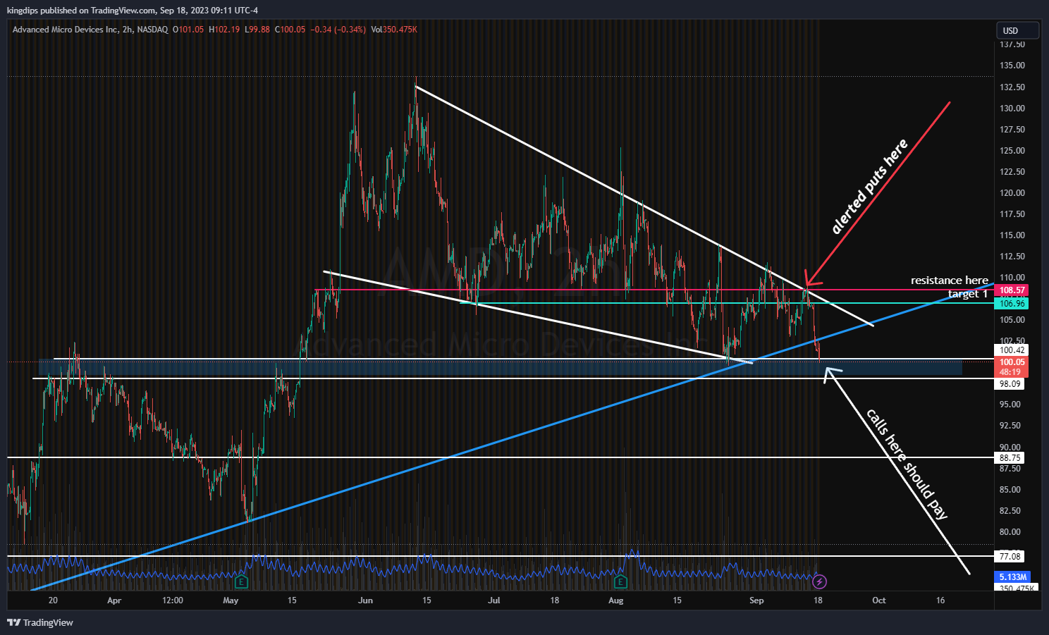The height and width of the screenshot is (635, 1049).
Task: Click the Jun label on time axis
Action: (x=365, y=600)
